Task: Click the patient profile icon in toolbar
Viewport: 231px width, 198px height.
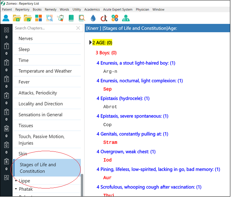Action: [6, 18]
